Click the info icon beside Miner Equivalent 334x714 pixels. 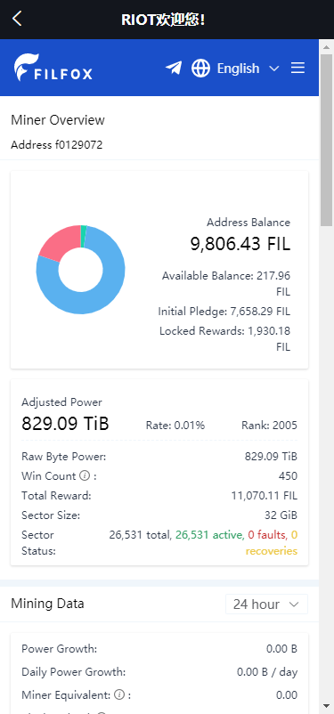(x=119, y=694)
